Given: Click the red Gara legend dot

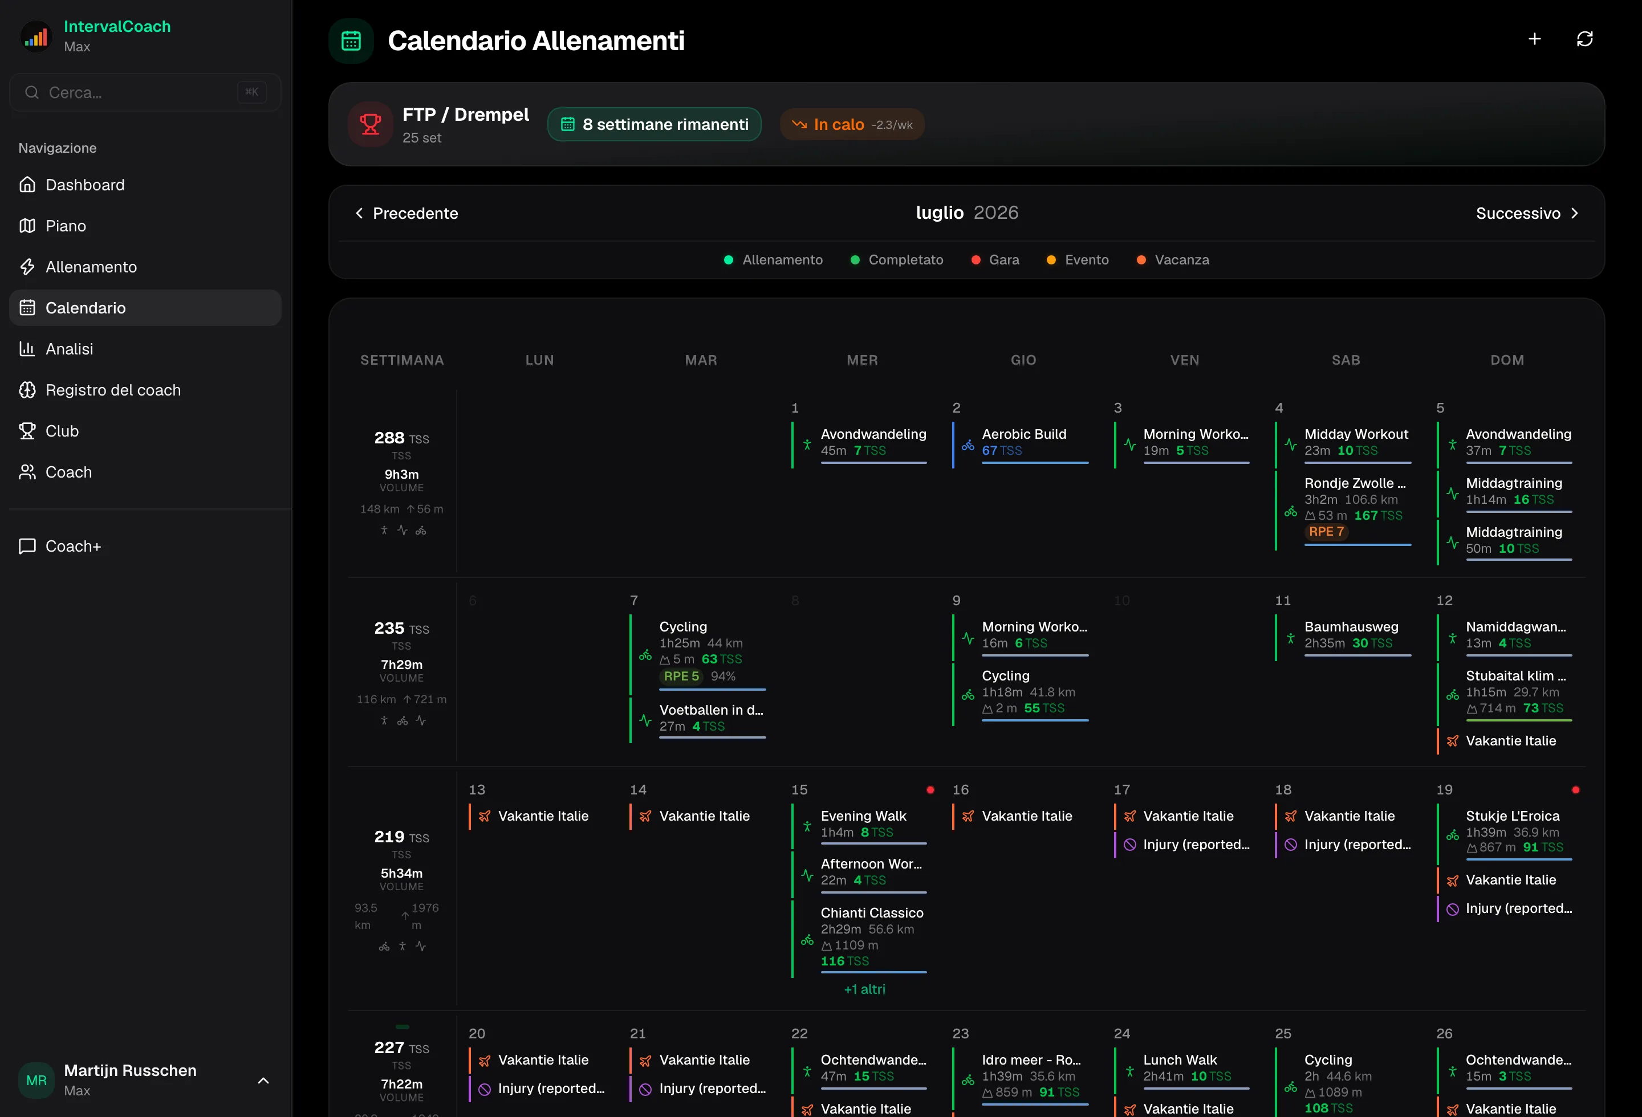Looking at the screenshot, I should click(976, 260).
